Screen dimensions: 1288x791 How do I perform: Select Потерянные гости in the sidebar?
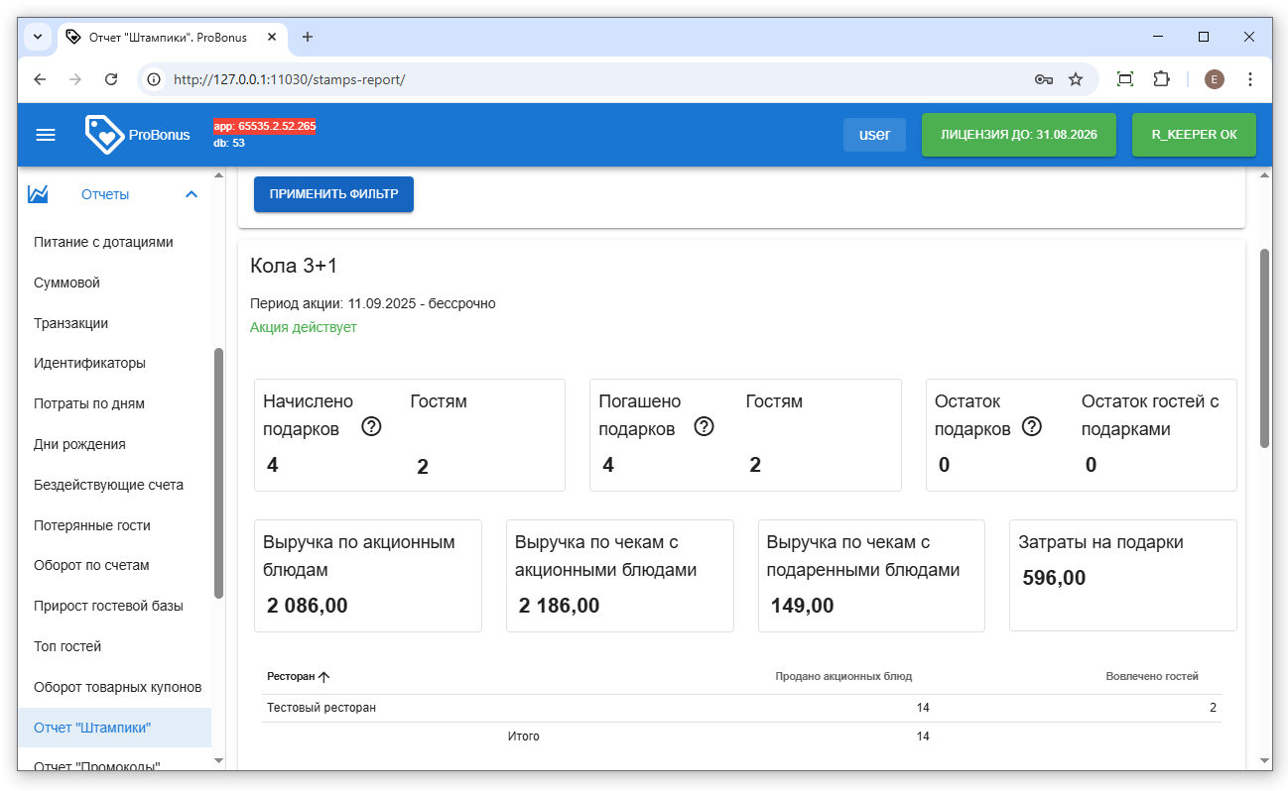[x=92, y=525]
